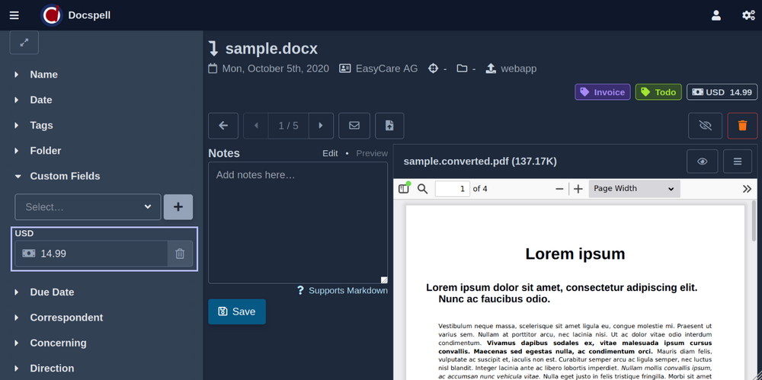Click the add file attachment icon
Image resolution: width=762 pixels, height=380 pixels.
(x=389, y=126)
